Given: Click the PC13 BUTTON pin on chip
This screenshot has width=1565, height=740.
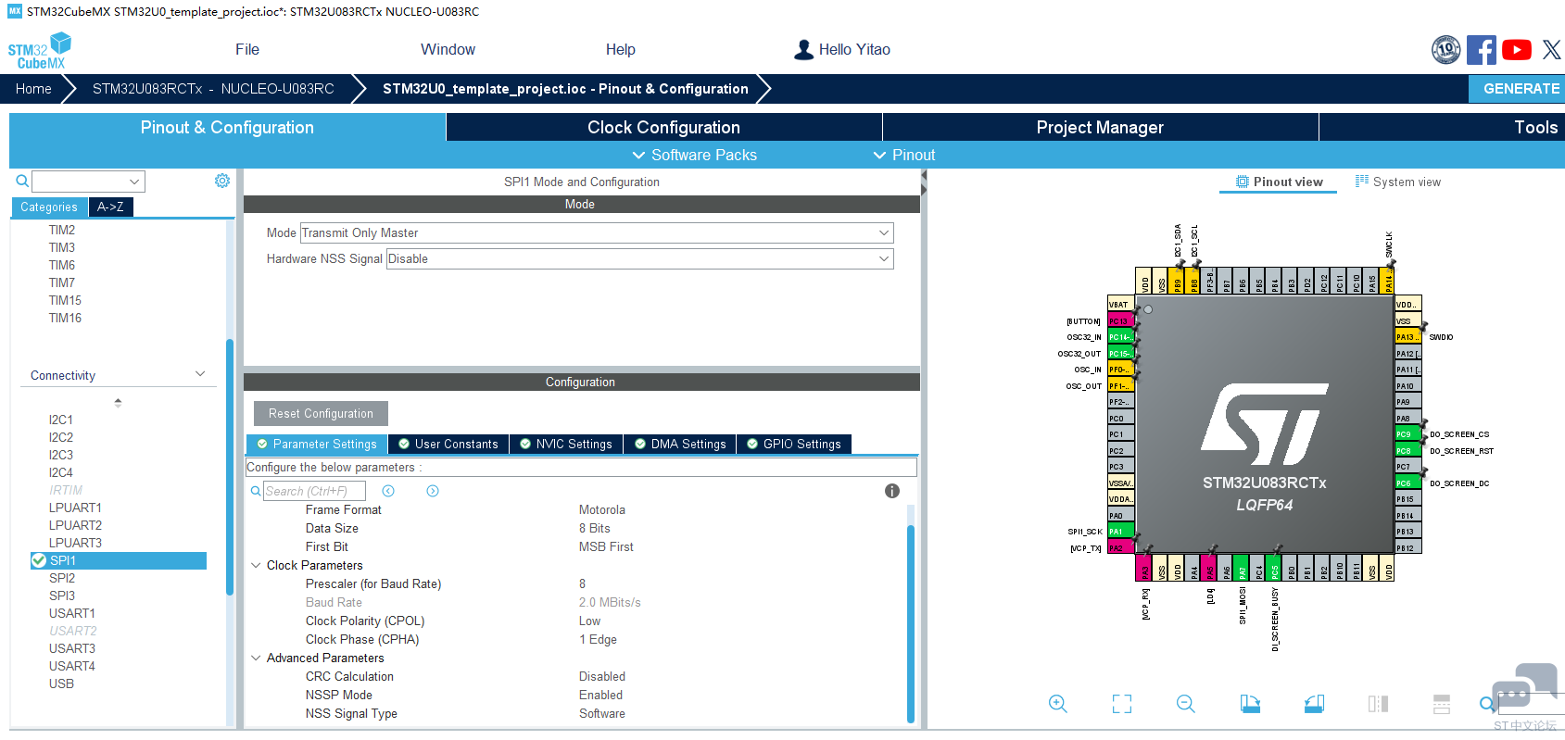Looking at the screenshot, I should pos(1121,321).
